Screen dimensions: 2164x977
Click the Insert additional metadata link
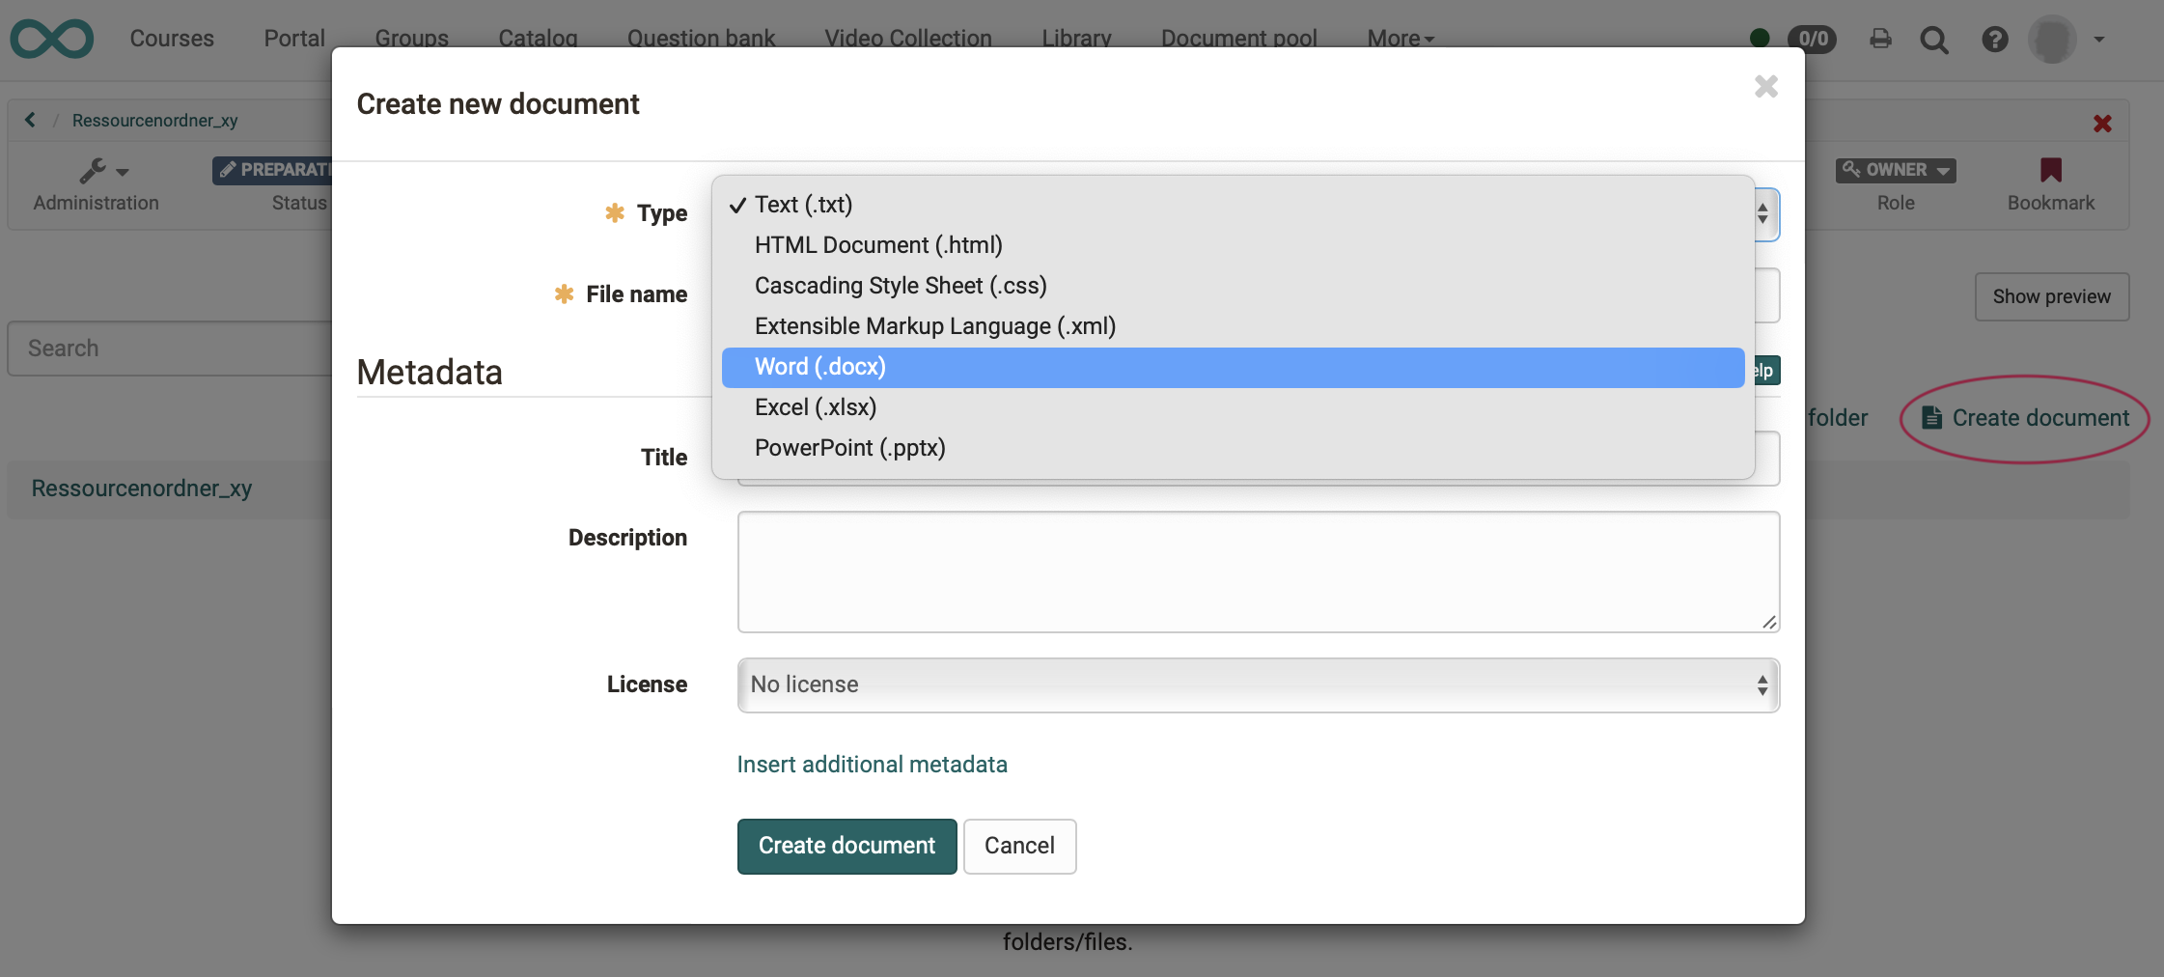[872, 764]
